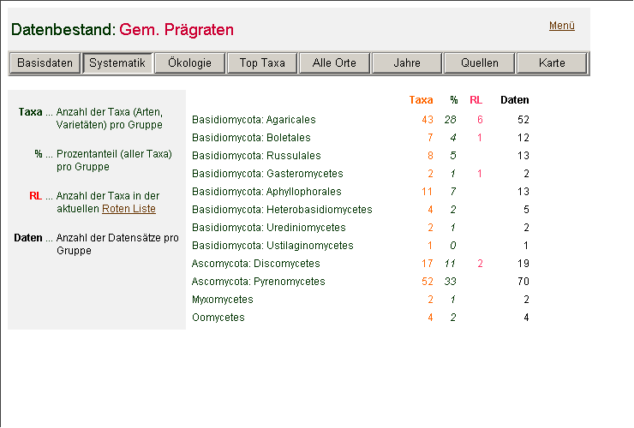
Task: View the Karte tab
Action: coord(552,63)
